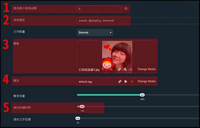The height and width of the screenshot is (128, 200).
Task: Click the message template input field
Action: point(138,21)
